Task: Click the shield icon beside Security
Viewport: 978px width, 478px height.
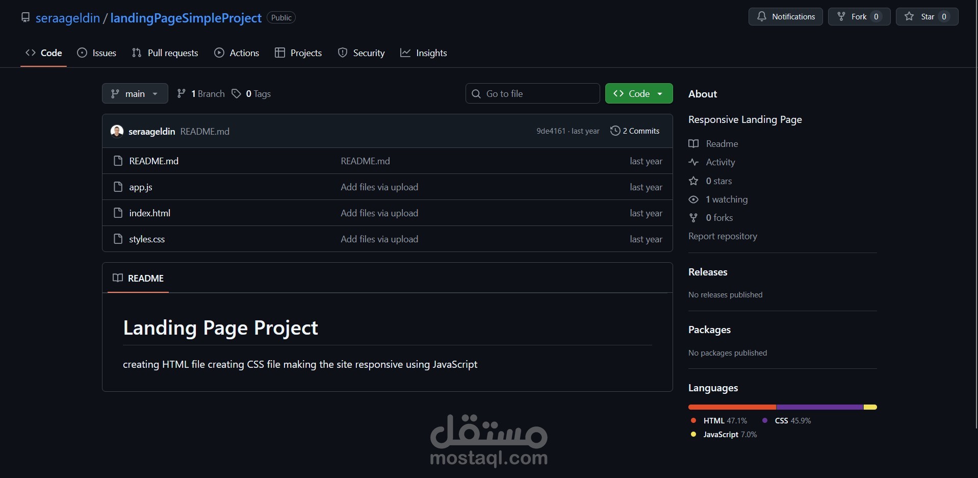Action: tap(343, 53)
